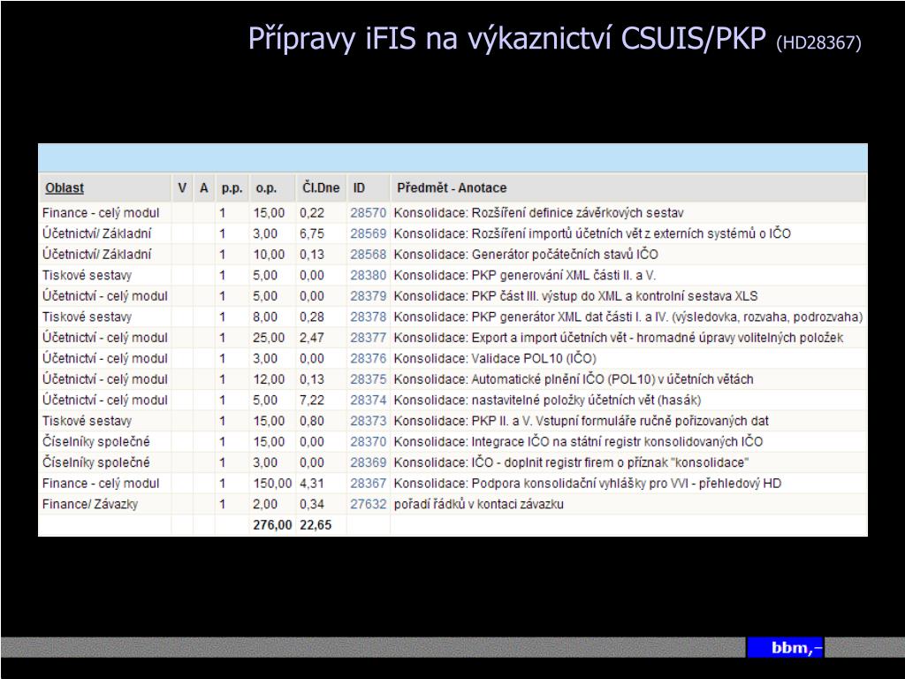Select 'Generátor počátečních stavů IČO' subject text
This screenshot has width=905, height=679.
click(x=565, y=255)
